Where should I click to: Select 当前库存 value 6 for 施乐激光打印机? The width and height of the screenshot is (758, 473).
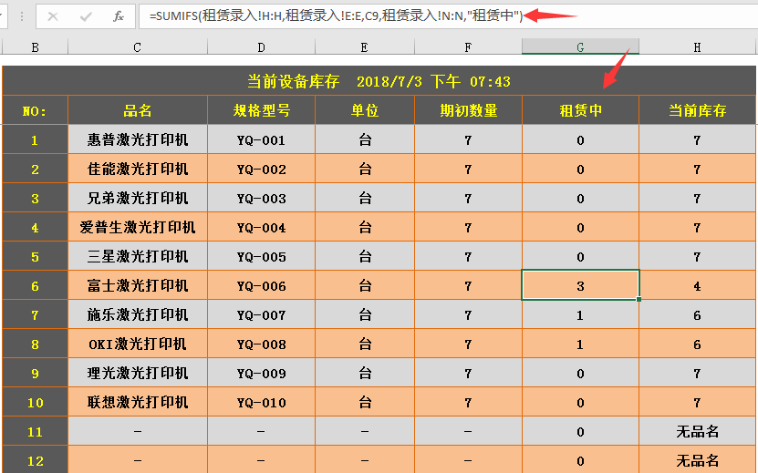tap(697, 314)
